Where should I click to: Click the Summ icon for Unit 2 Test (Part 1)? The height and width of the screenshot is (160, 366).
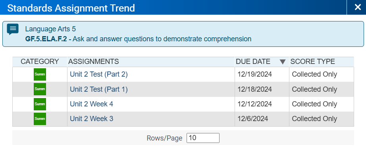pos(40,89)
